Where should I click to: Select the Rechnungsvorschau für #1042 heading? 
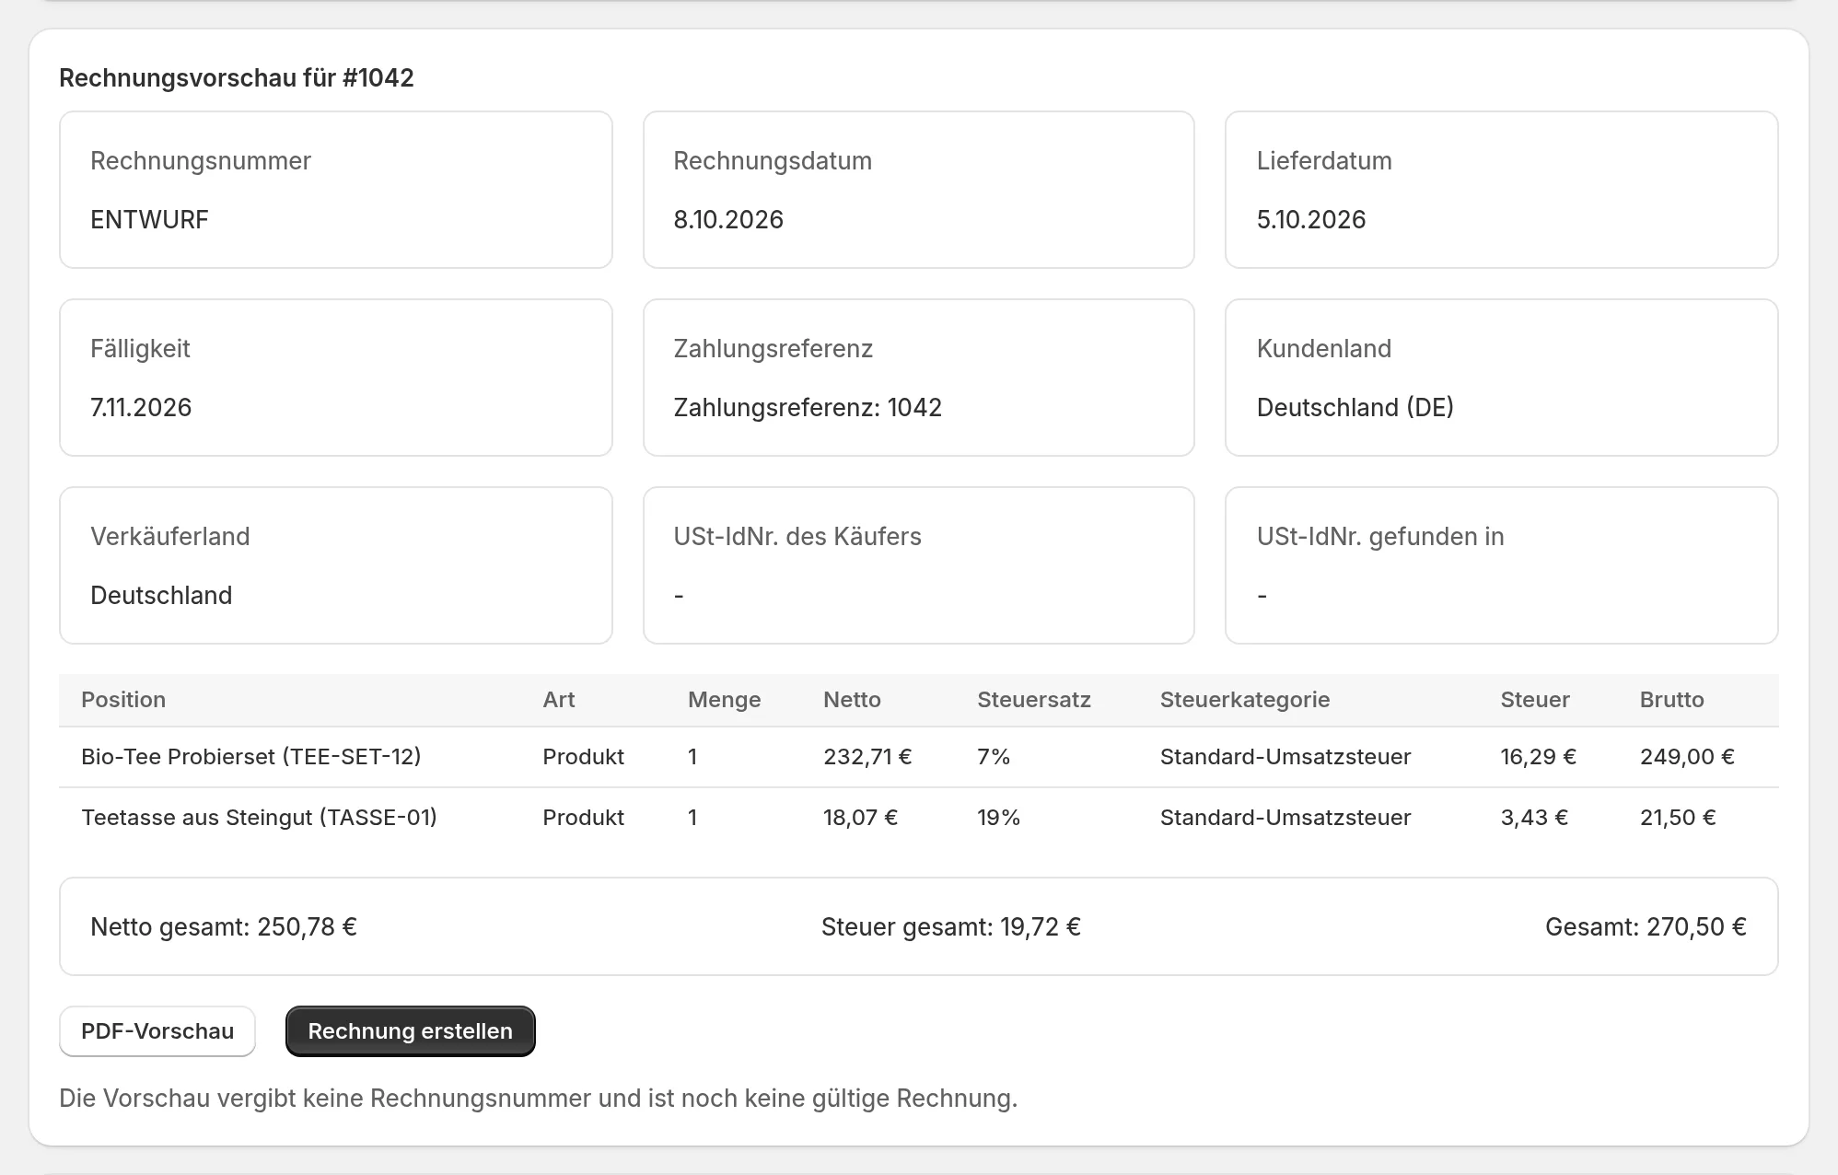(x=237, y=78)
